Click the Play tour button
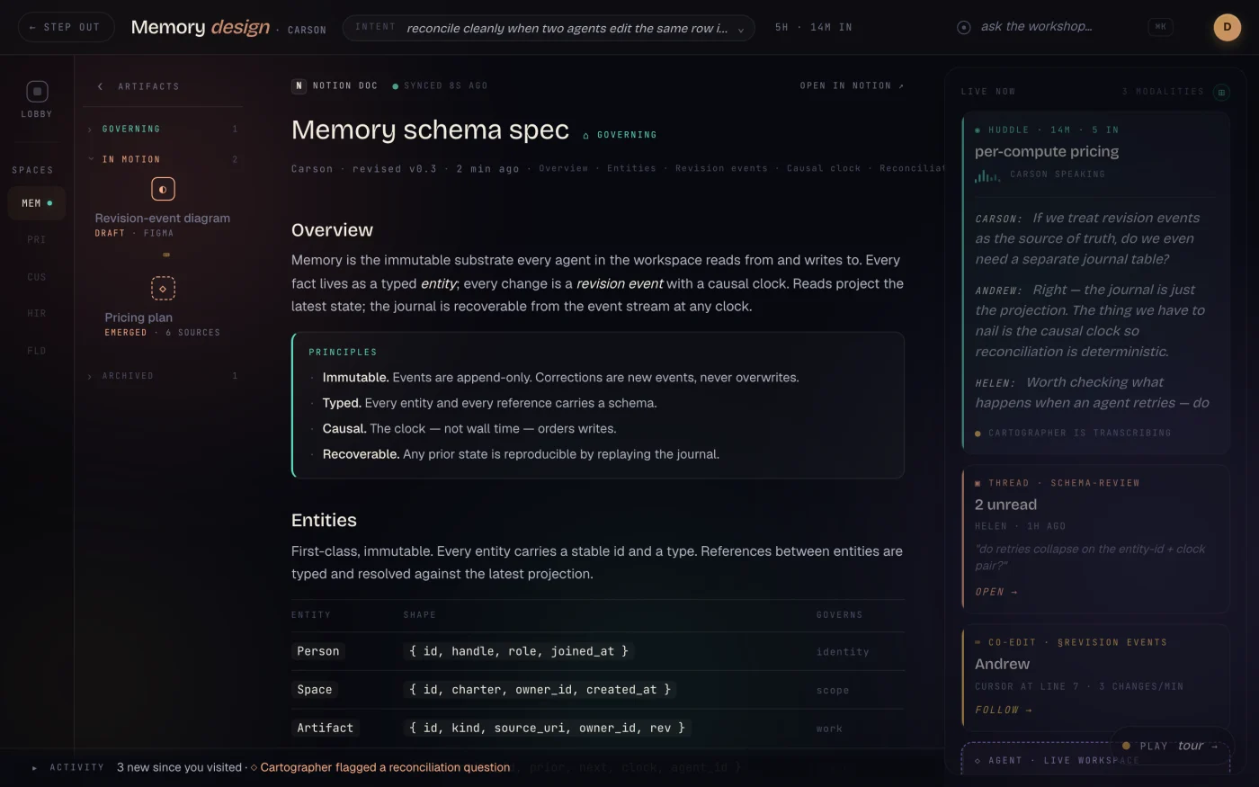The height and width of the screenshot is (787, 1259). pyautogui.click(x=1172, y=746)
